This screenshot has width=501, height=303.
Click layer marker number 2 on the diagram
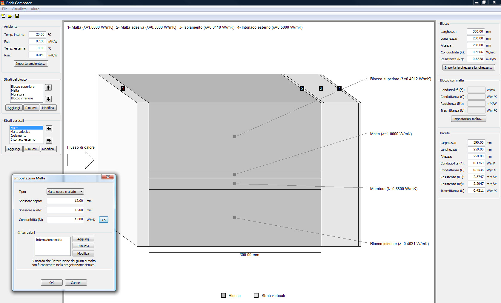(302, 88)
